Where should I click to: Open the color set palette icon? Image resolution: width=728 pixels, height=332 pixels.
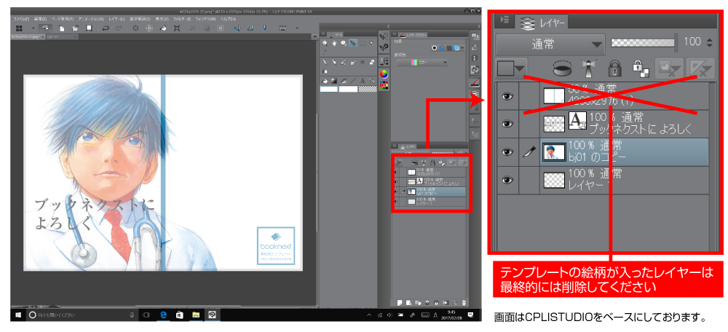(x=384, y=85)
